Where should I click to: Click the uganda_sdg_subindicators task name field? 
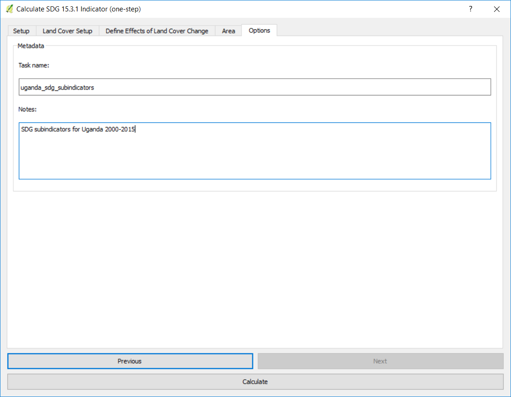point(254,87)
